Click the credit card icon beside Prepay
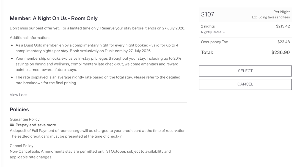Image resolution: width=297 pixels, height=167 pixels. pyautogui.click(x=12, y=125)
